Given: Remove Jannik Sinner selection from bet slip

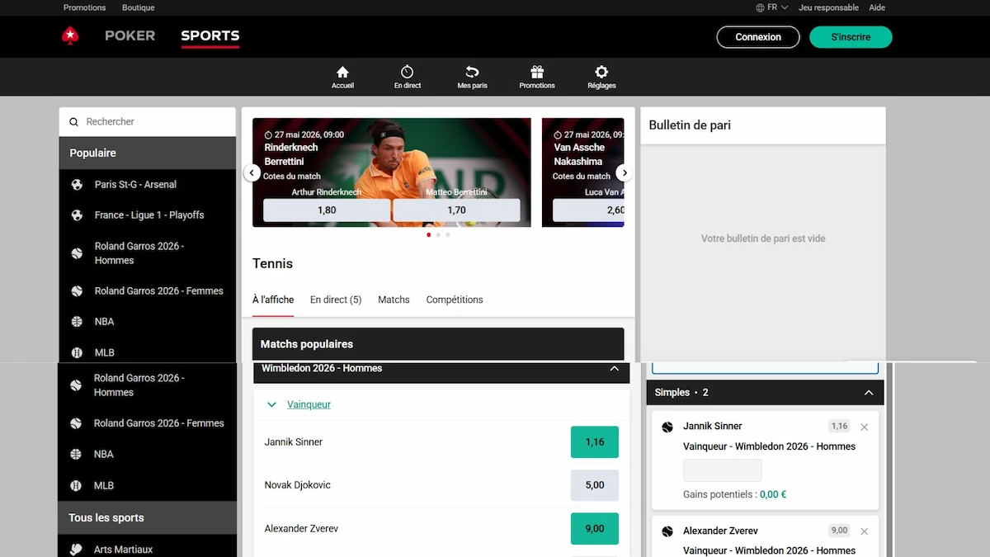Looking at the screenshot, I should [x=864, y=427].
